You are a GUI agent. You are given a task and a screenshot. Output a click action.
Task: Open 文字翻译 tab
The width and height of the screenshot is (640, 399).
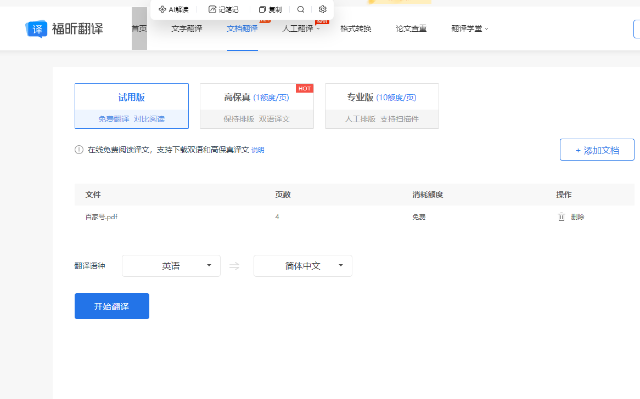pos(187,29)
